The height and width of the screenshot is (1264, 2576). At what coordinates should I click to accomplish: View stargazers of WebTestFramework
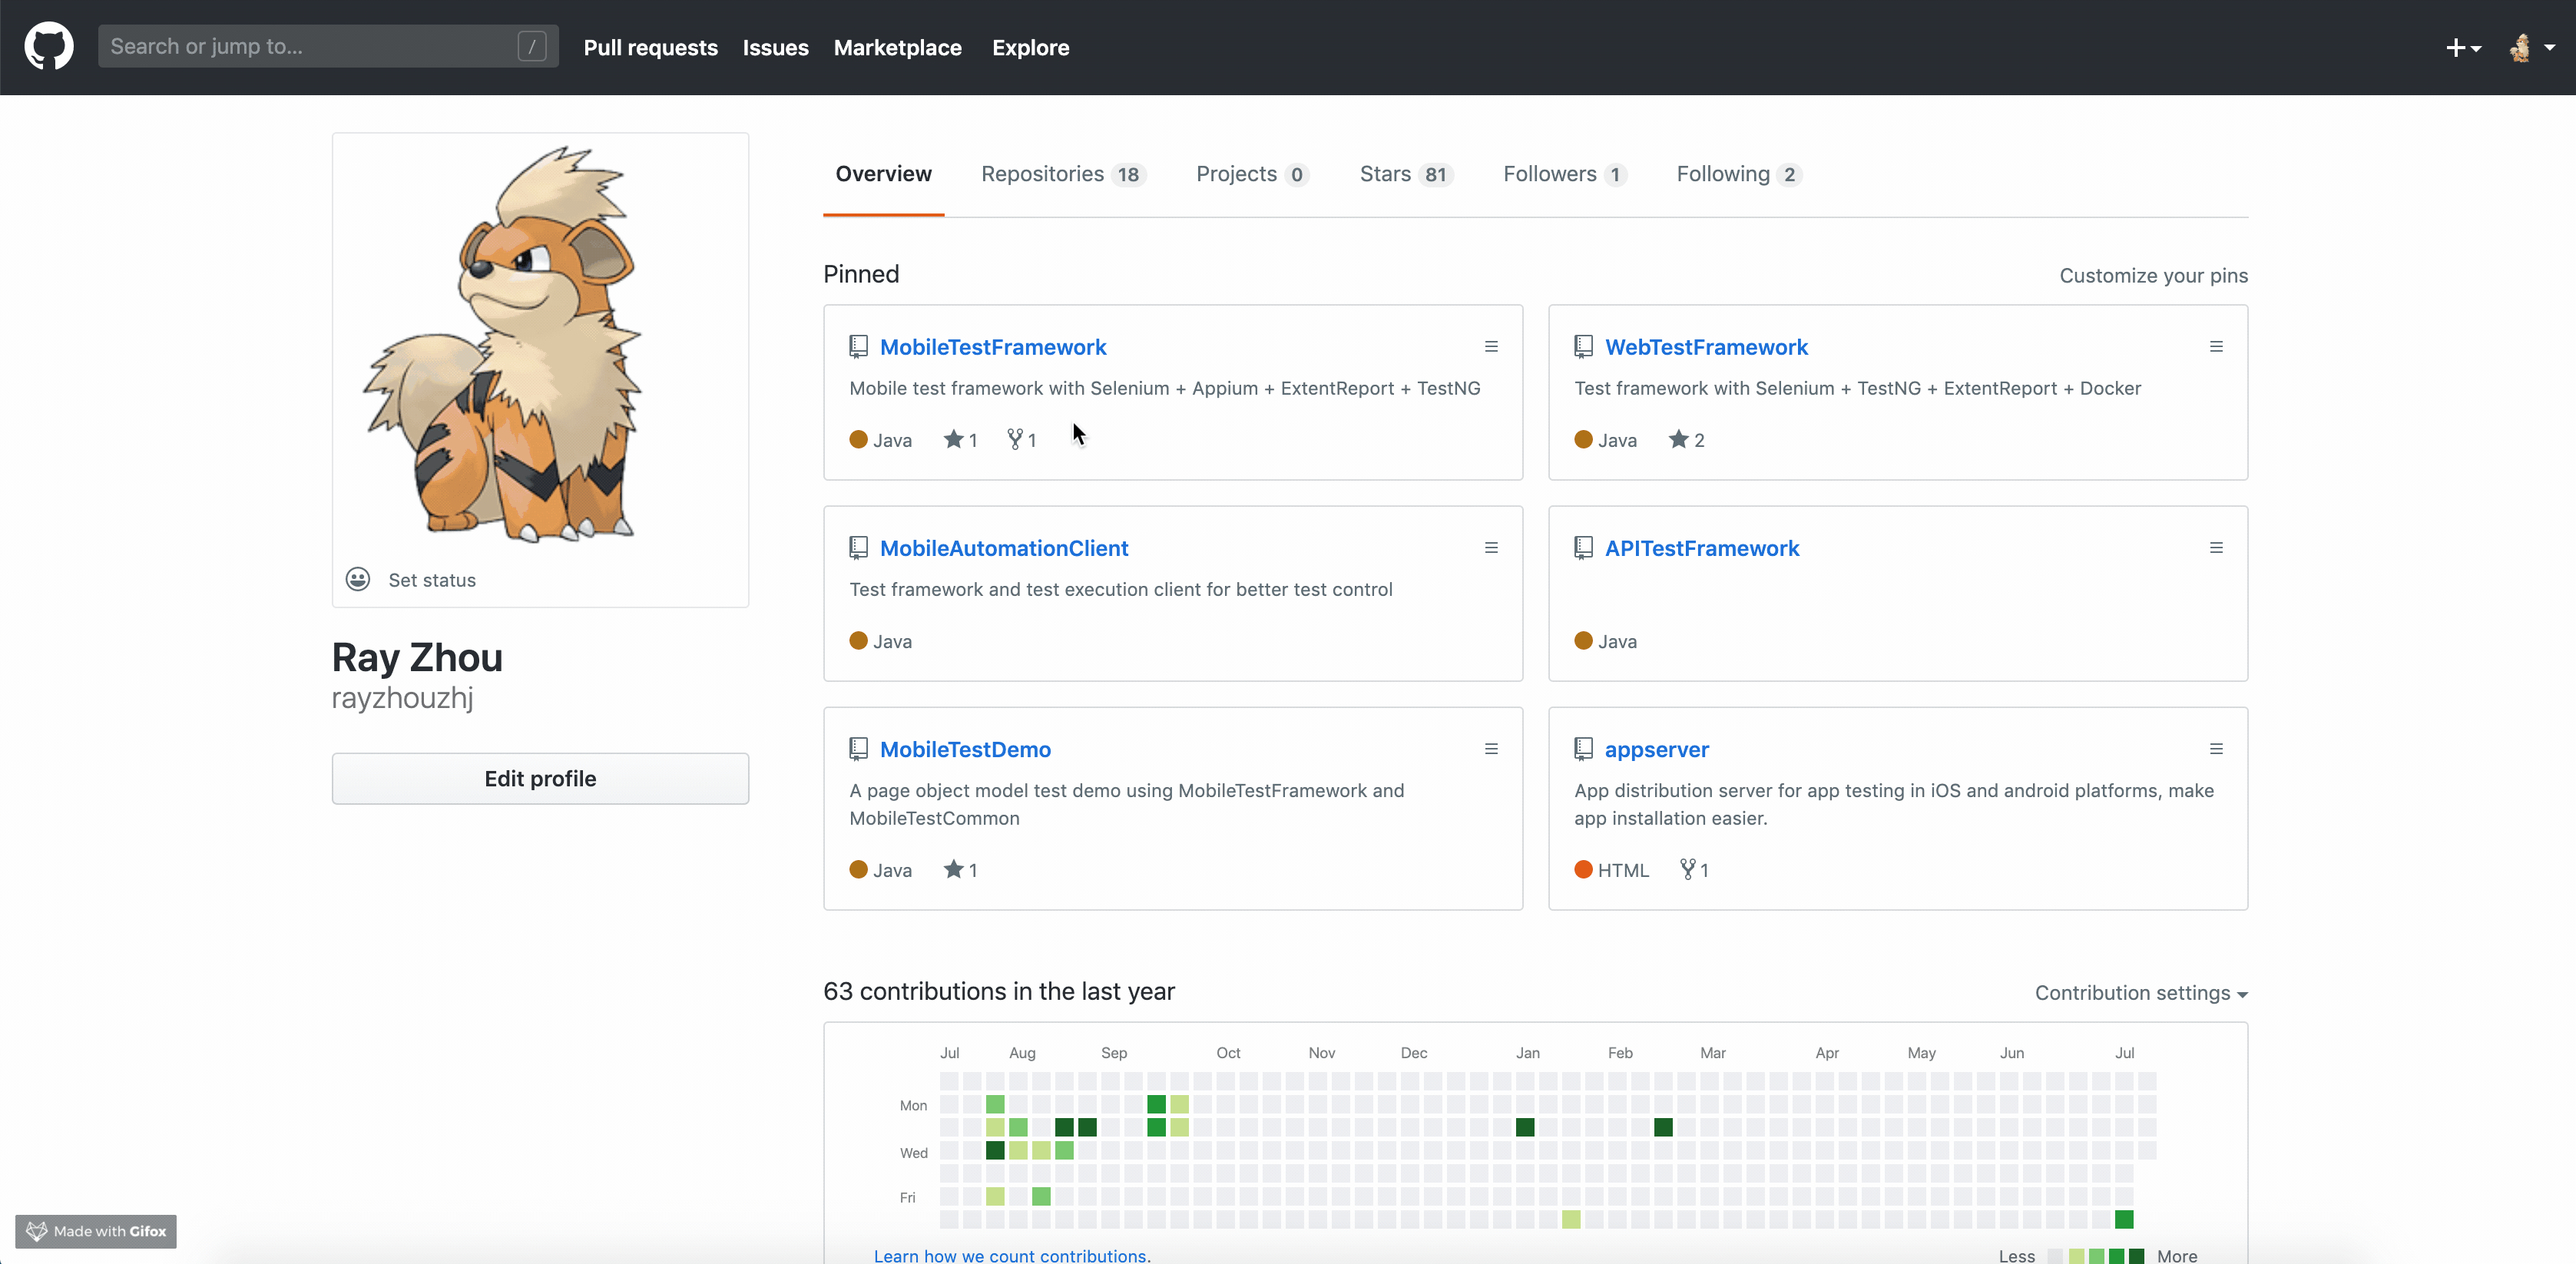[1686, 440]
